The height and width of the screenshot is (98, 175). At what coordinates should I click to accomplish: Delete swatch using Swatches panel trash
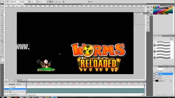172,34
